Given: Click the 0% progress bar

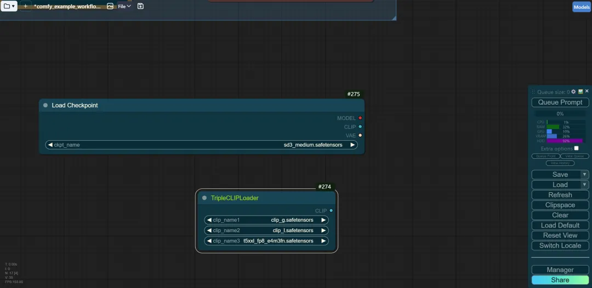Looking at the screenshot, I should coord(560,114).
